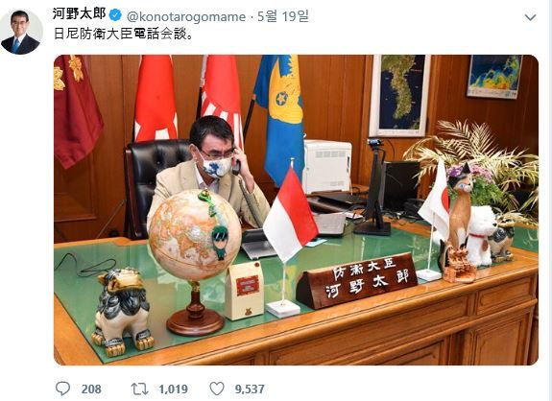
Task: Click the globe in the photo
Action: (x=195, y=236)
